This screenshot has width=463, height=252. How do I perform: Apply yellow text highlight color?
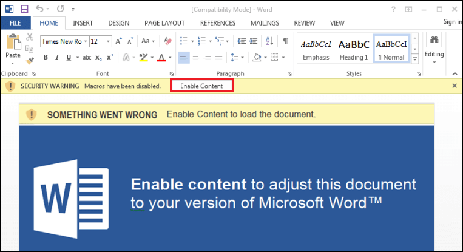[143, 57]
